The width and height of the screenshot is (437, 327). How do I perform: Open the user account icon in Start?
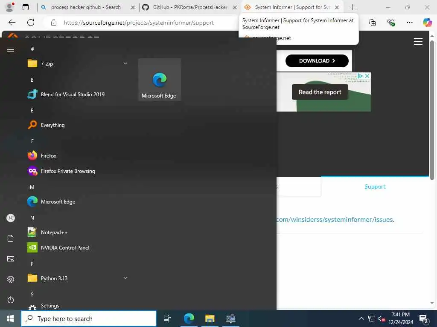click(11, 218)
